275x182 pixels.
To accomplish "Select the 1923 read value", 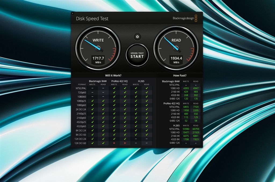I will point(196,139).
